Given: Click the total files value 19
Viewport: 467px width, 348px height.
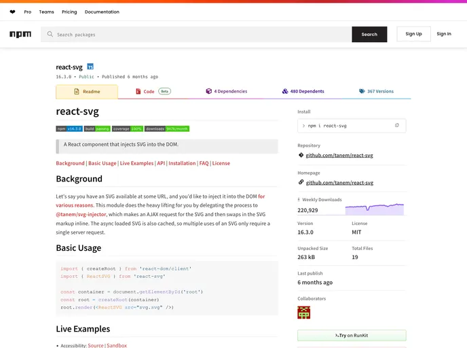Looking at the screenshot, I should (355, 257).
